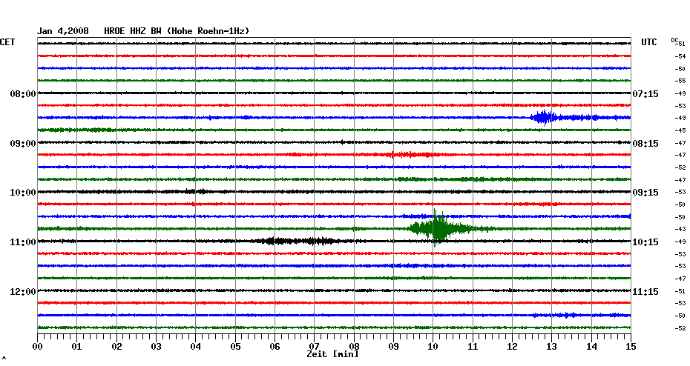Screen dimensions: 690x366
Task: Click the DC column header label
Action: (674, 41)
